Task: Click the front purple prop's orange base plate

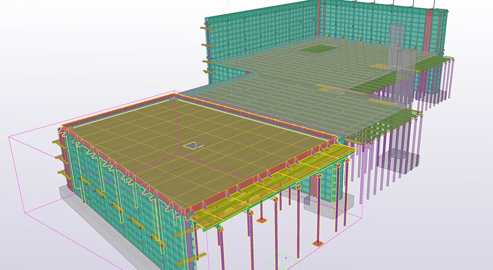Action: (317, 243)
